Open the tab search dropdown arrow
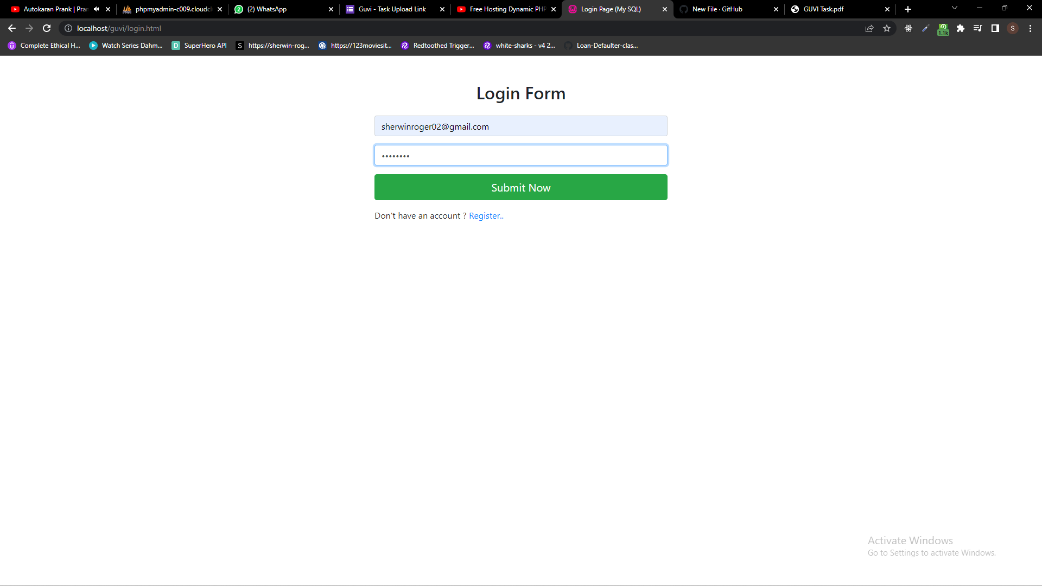This screenshot has height=586, width=1042. pos(954,8)
